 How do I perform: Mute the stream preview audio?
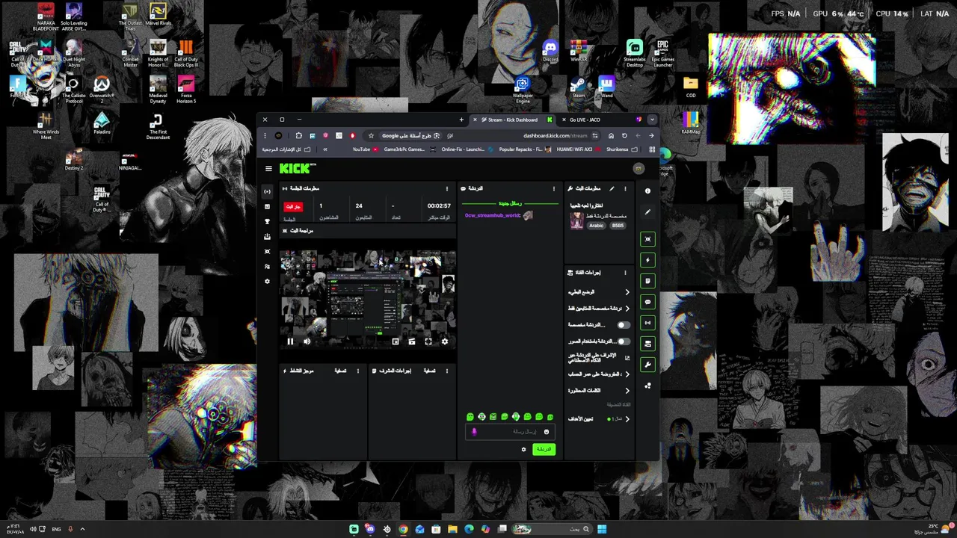pyautogui.click(x=307, y=341)
